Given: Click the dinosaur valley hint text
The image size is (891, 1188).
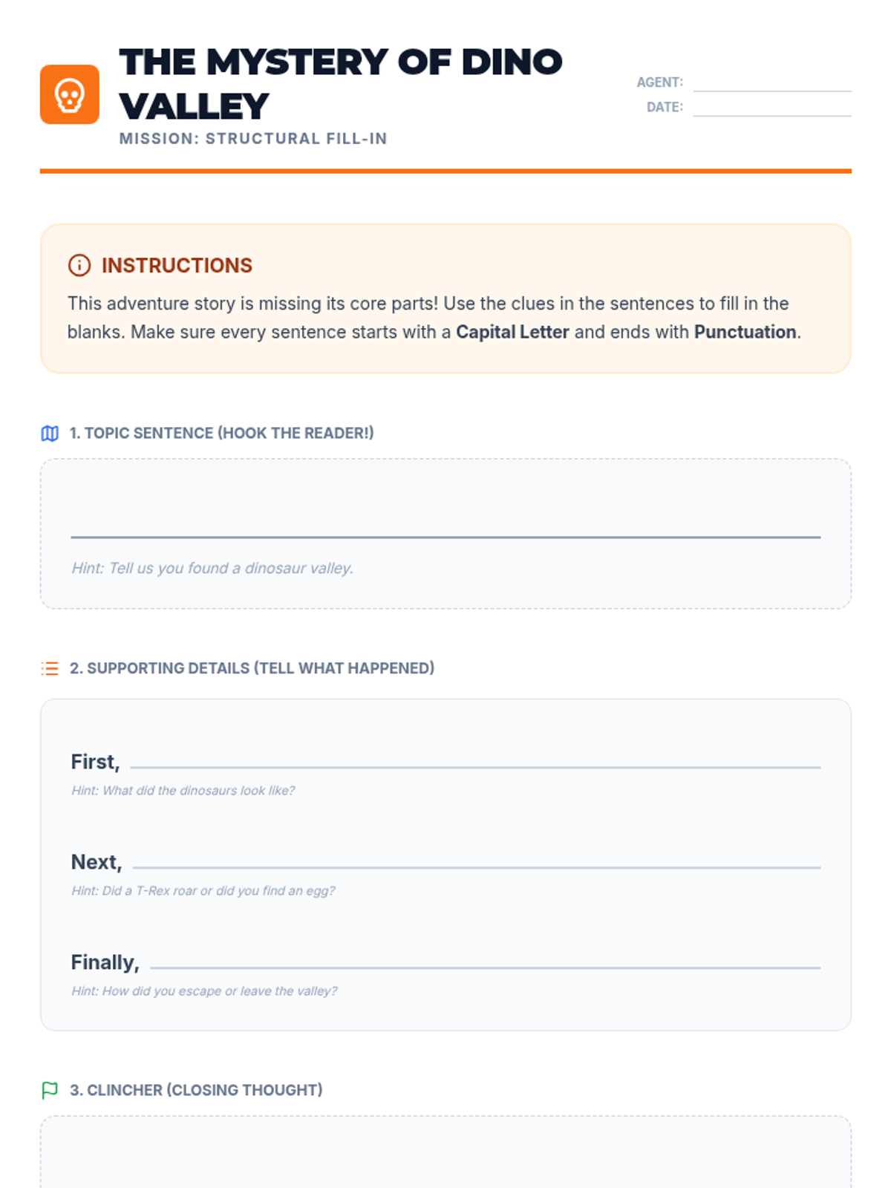Looking at the screenshot, I should (212, 568).
